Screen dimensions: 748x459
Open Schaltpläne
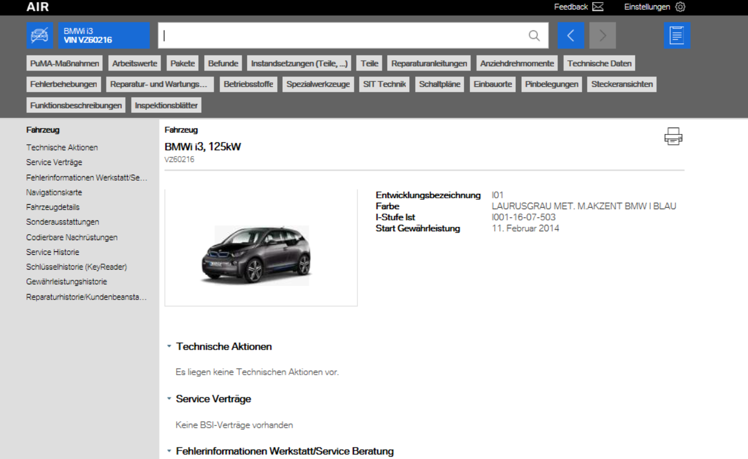pyautogui.click(x=440, y=84)
